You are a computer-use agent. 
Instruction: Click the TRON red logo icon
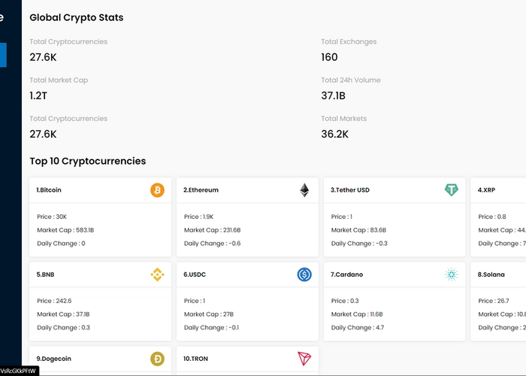[x=304, y=359]
